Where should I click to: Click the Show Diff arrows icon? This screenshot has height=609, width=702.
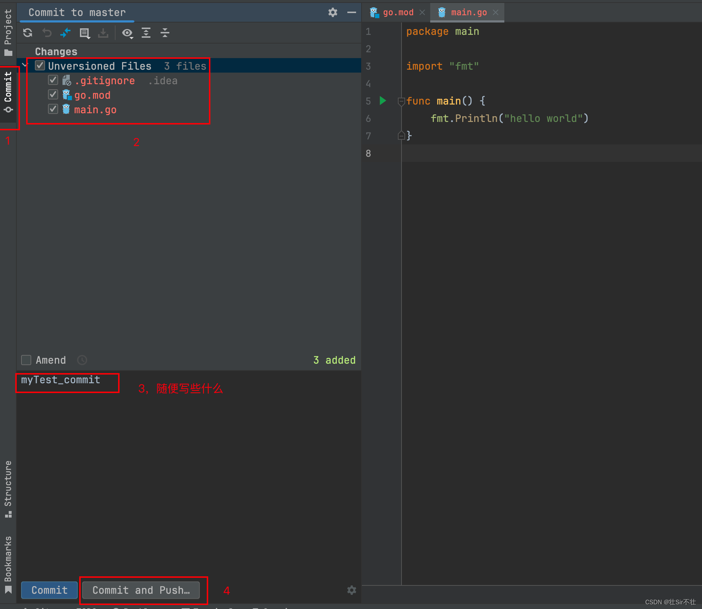tap(65, 33)
